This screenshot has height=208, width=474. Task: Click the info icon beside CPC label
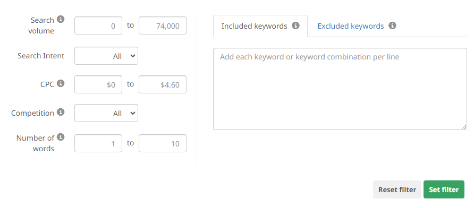pos(61,83)
